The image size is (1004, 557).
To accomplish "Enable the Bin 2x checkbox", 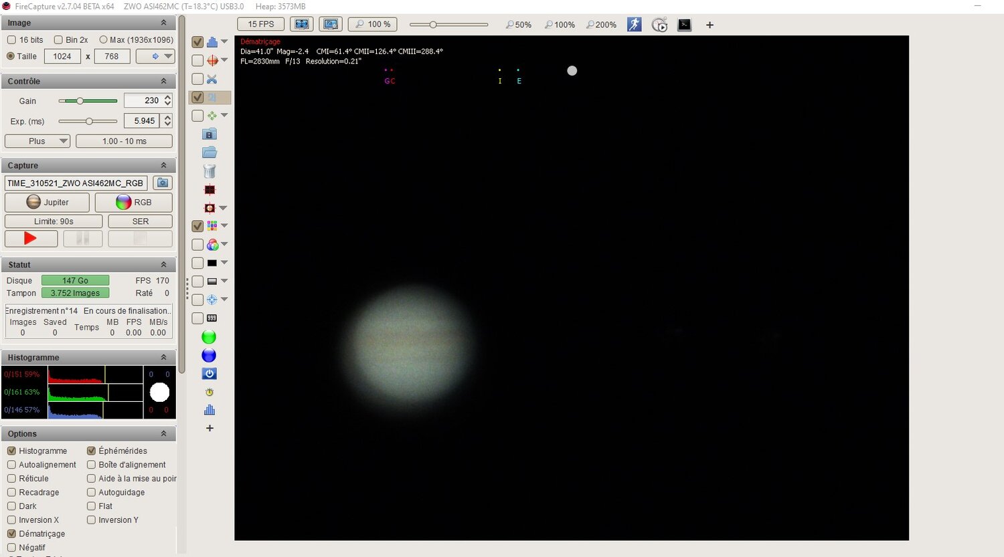I will [x=58, y=40].
